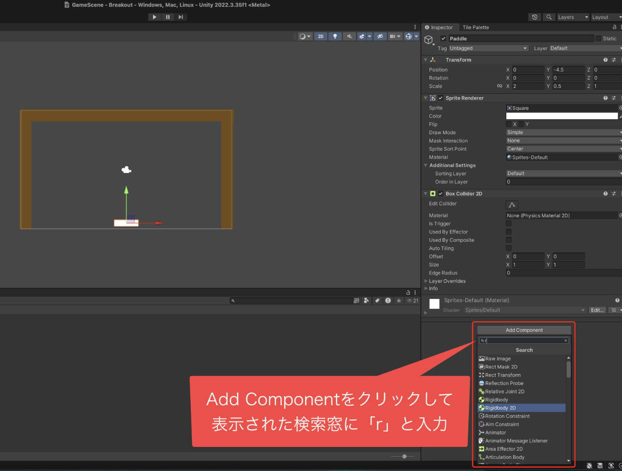Toggle the scene gizmos icon

[408, 37]
